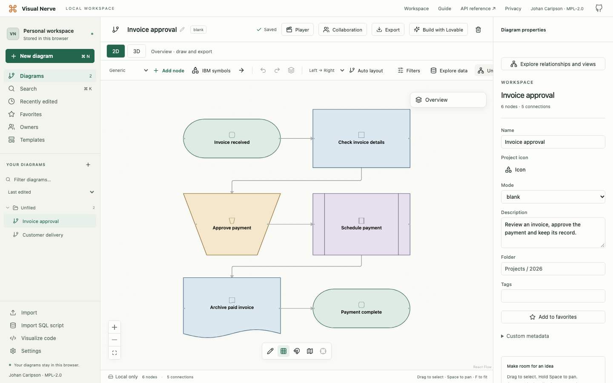613x383 pixels.
Task: Open the GitHub repository icon
Action: click(599, 9)
